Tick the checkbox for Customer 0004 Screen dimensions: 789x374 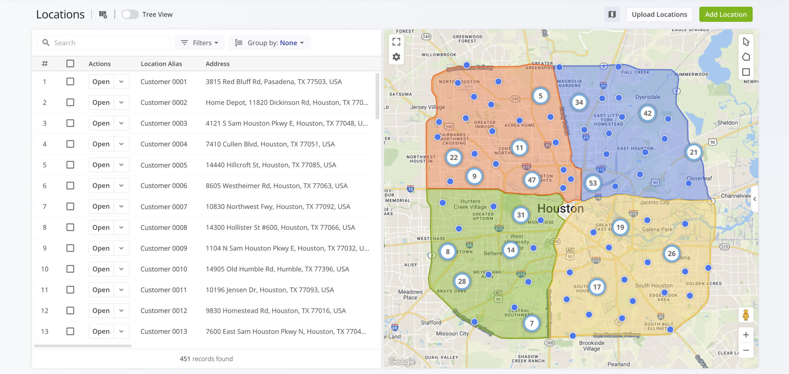70,144
